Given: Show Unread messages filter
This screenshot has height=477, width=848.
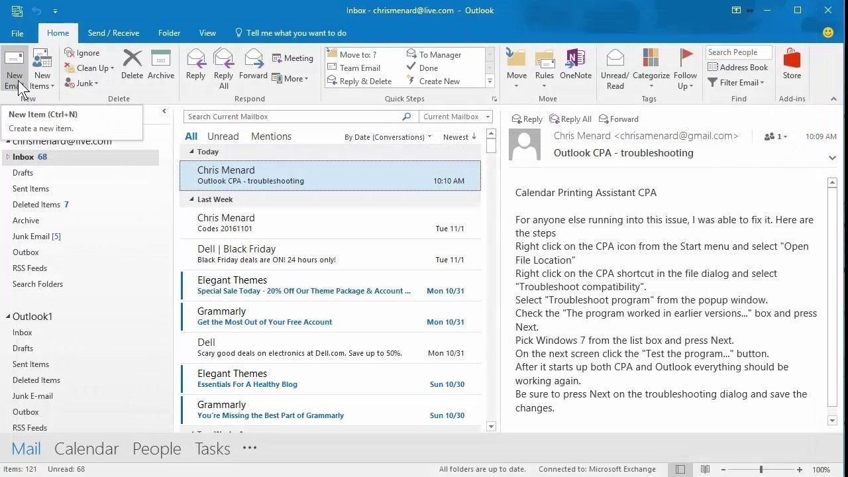Looking at the screenshot, I should 223,136.
